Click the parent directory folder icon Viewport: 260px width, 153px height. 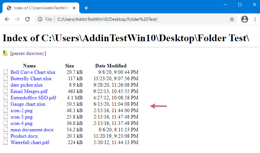coord(5,53)
